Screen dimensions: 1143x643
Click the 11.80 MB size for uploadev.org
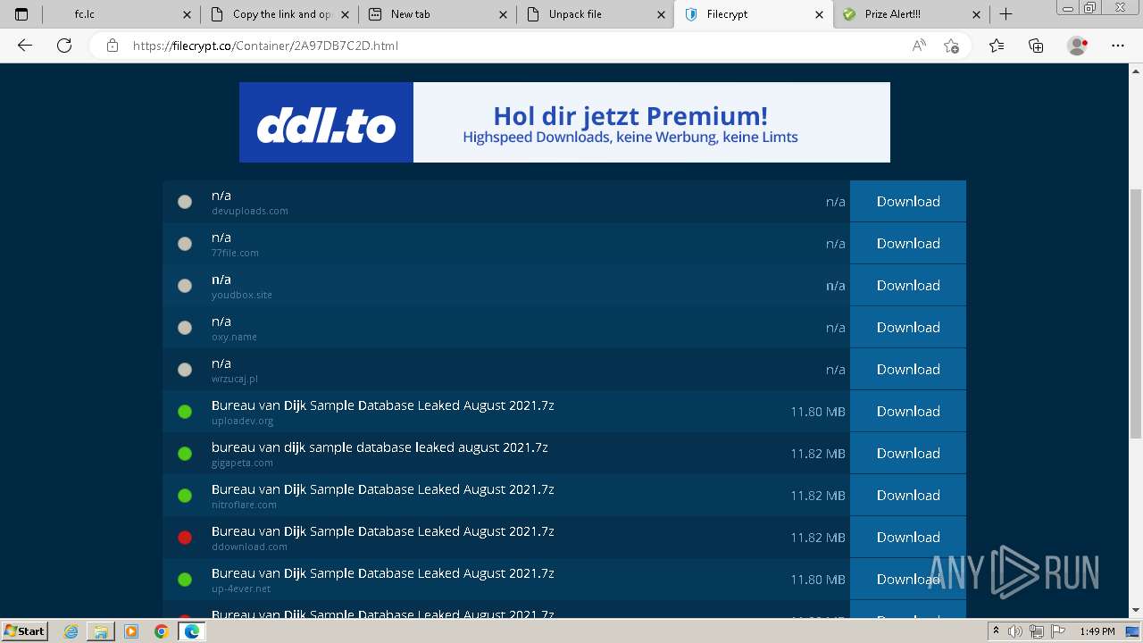tap(818, 412)
